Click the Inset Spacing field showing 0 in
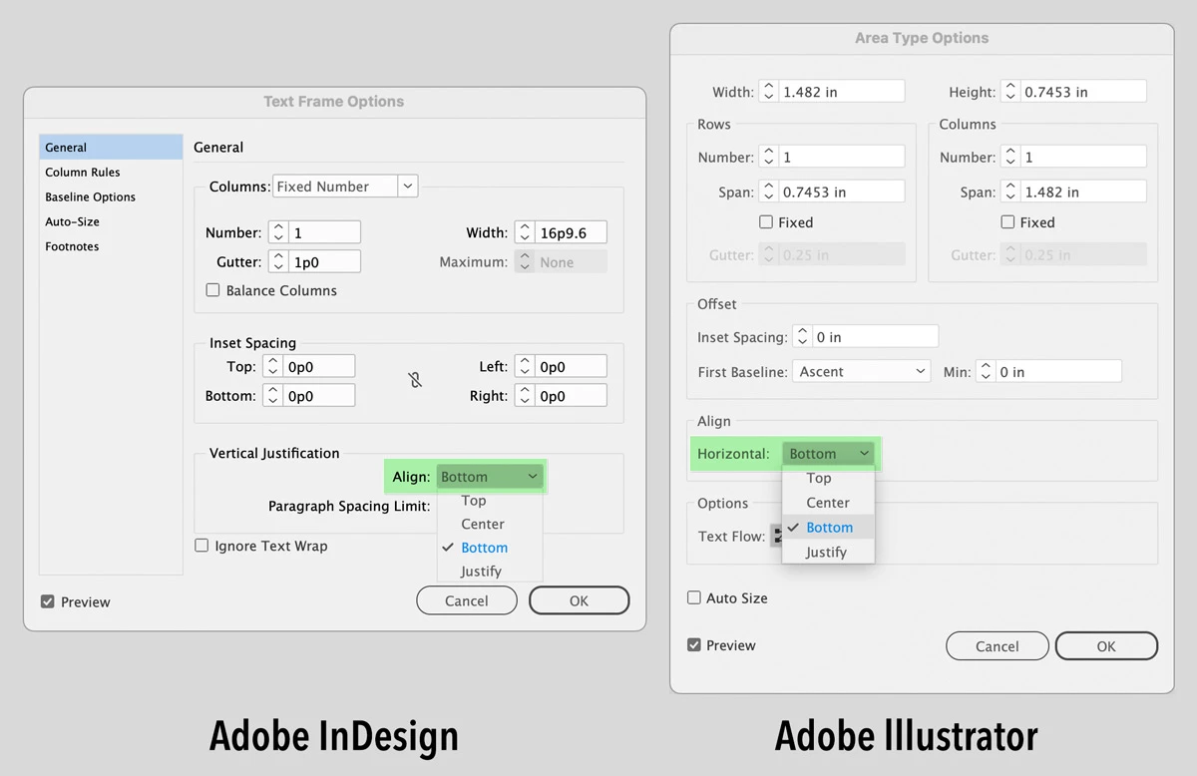The height and width of the screenshot is (776, 1197). tap(875, 337)
